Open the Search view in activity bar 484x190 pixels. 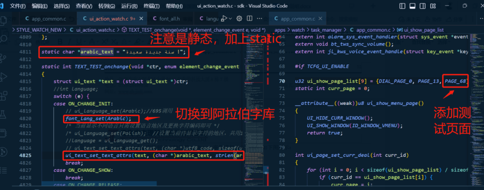(x=3, y=39)
